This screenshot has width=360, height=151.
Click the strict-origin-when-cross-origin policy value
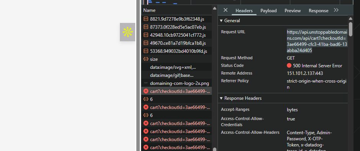coord(317,84)
